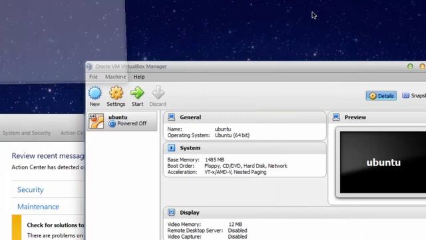This screenshot has height=240, width=426.
Task: Click 'VT-x/AMD-V, Nested Paging' acceleration value
Action: point(235,172)
